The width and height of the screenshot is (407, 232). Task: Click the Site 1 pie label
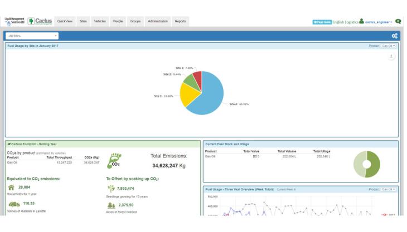185,68
